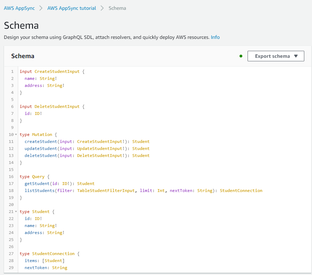This screenshot has width=312, height=275.
Task: Collapse the Mutation type fold arrow
Action: pyautogui.click(x=16, y=135)
